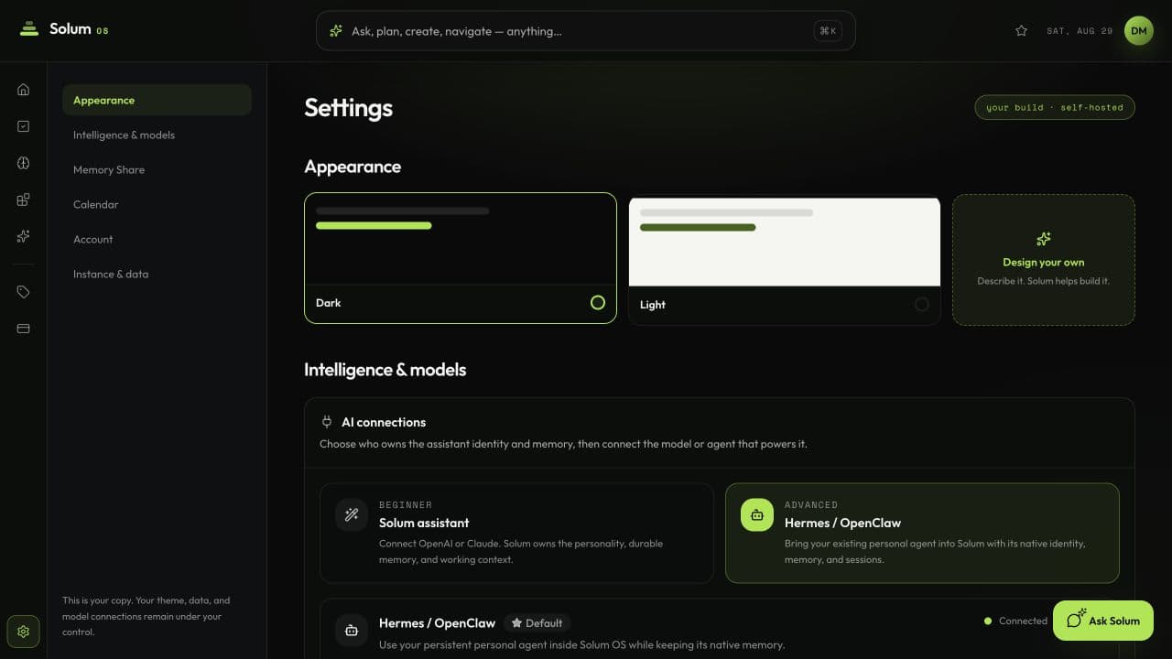This screenshot has width=1172, height=659.
Task: Click the your build · self-hosted badge
Action: click(1055, 108)
